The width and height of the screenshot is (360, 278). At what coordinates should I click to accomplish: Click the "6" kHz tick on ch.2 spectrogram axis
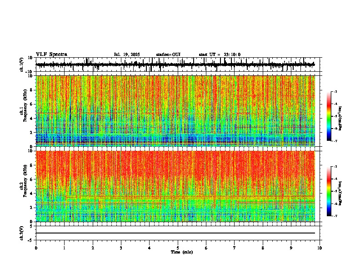coord(32,179)
